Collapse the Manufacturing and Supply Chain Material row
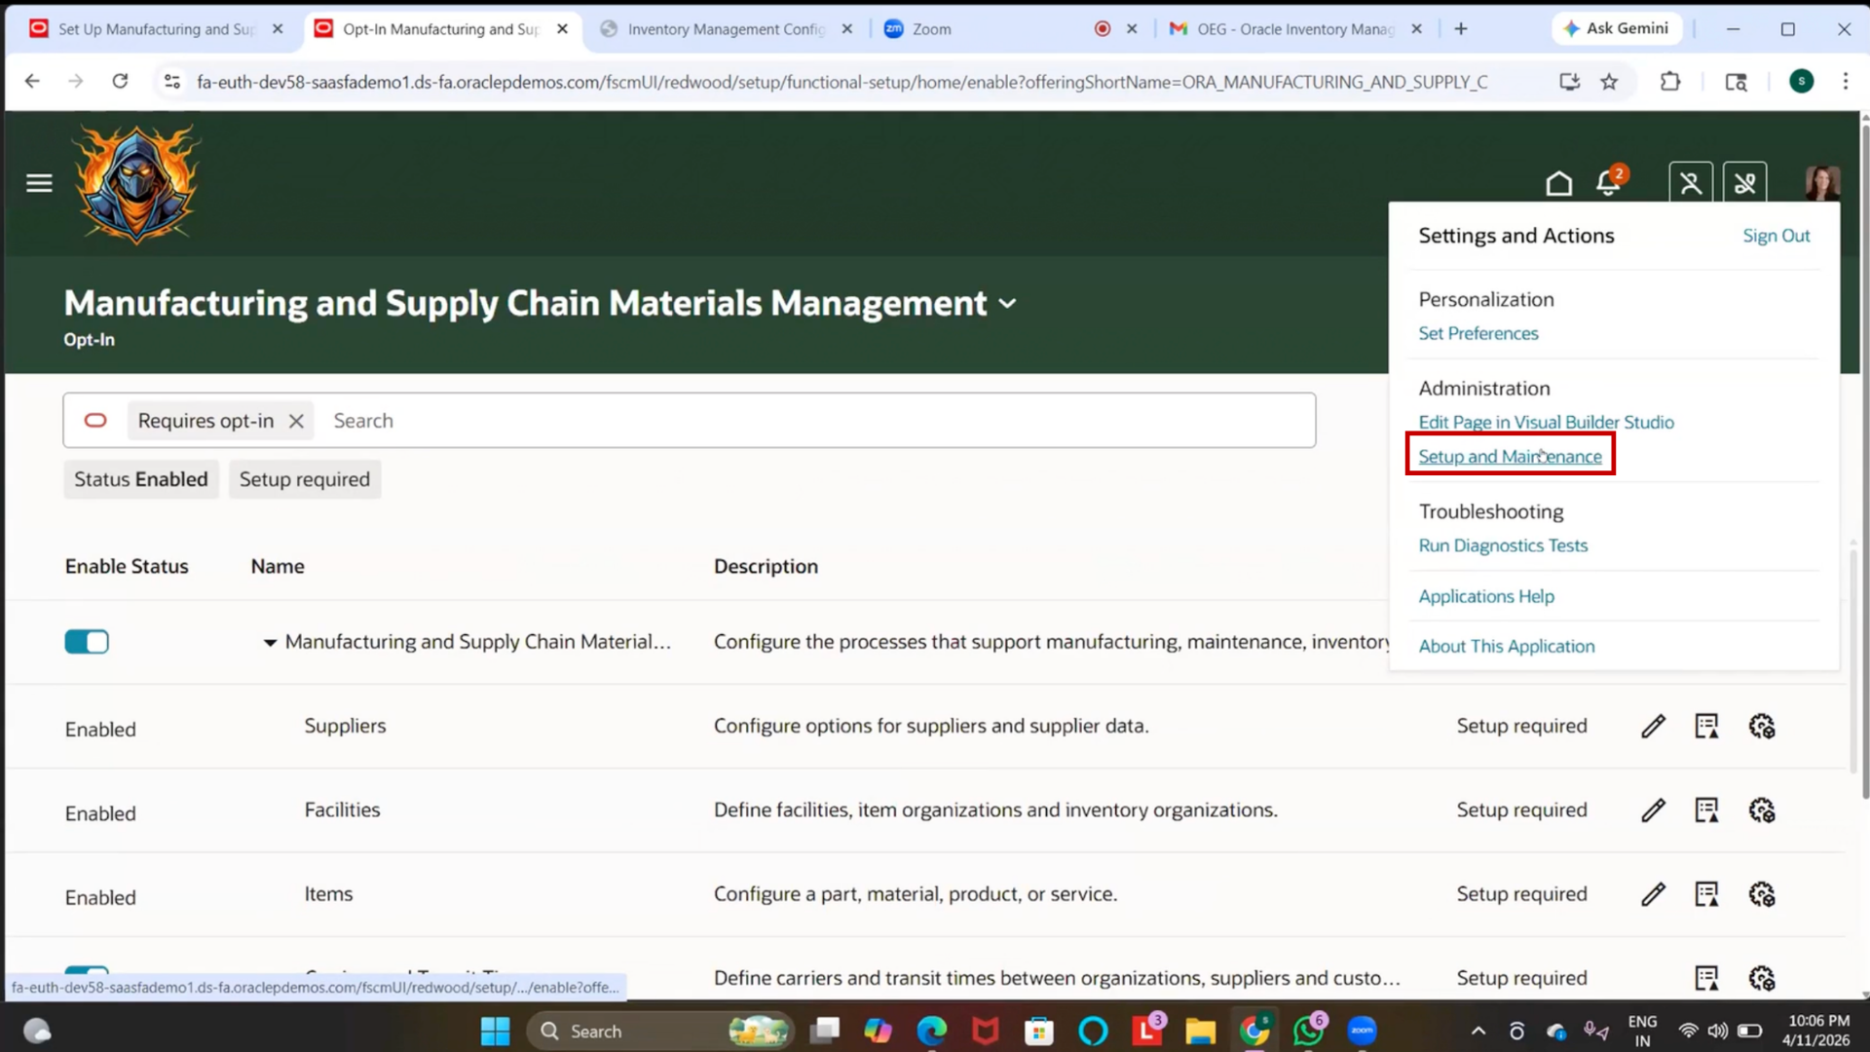1870x1052 pixels. 270,643
